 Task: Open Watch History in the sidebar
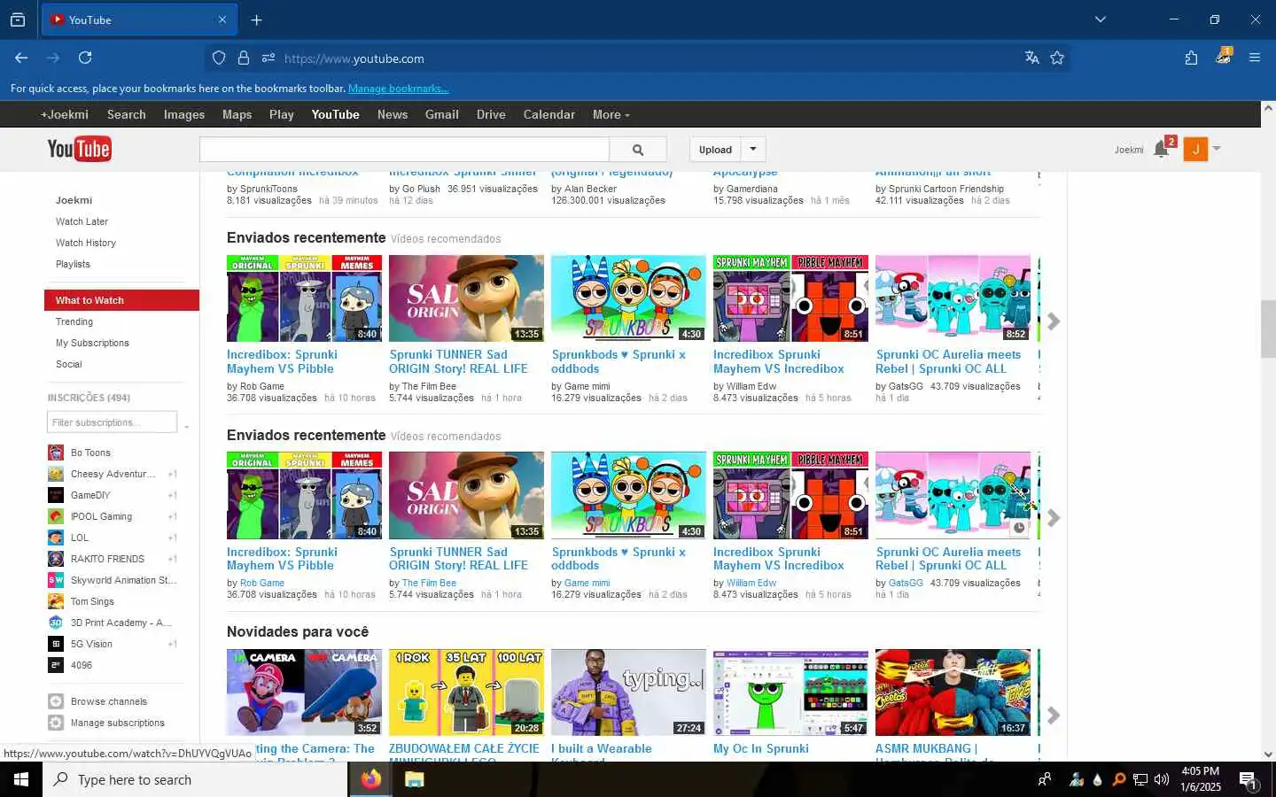pyautogui.click(x=86, y=243)
